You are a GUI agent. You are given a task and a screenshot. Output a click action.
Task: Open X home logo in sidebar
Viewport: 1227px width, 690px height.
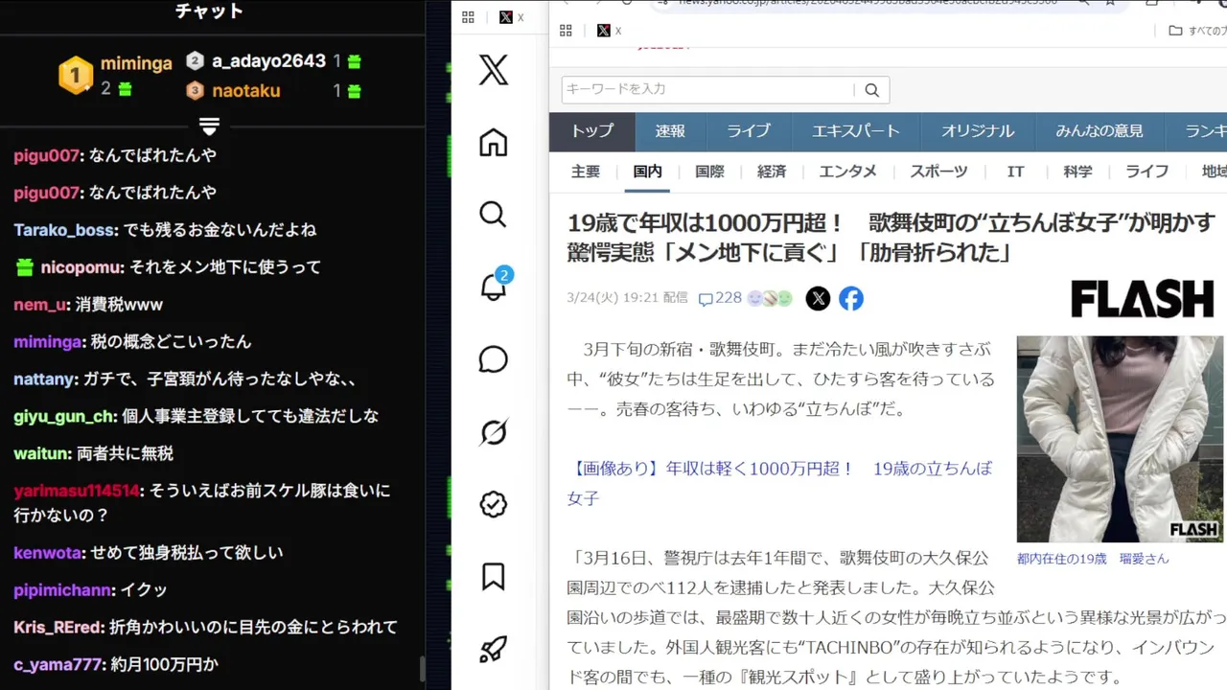coord(494,70)
